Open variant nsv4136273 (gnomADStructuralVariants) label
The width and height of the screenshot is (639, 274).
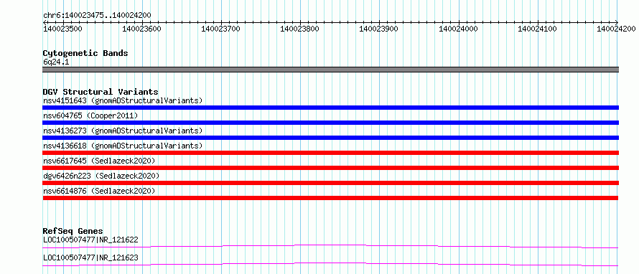tap(123, 131)
